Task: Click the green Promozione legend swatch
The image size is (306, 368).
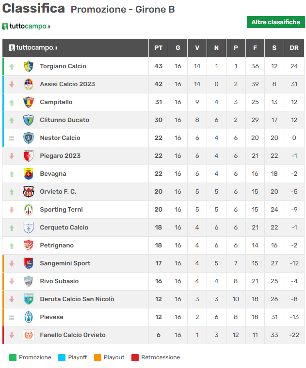Action: coord(13,358)
